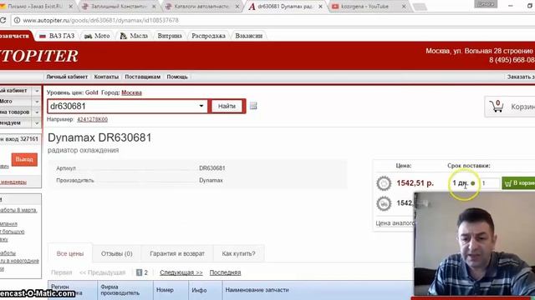Expand the Мото sidebar dropdown arrow

[x=37, y=102]
